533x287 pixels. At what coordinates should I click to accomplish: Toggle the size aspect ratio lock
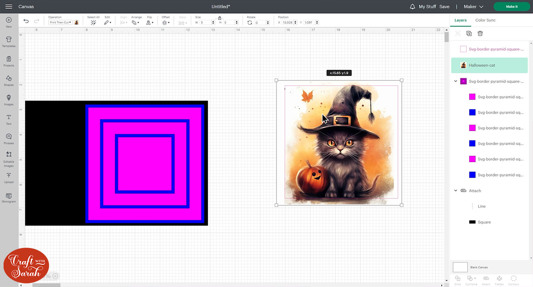pyautogui.click(x=220, y=18)
